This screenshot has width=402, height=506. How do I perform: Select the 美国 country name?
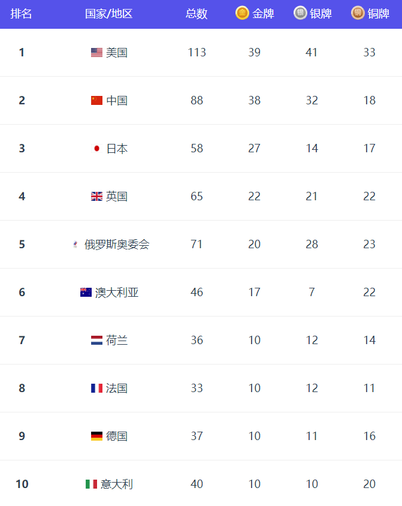117,52
